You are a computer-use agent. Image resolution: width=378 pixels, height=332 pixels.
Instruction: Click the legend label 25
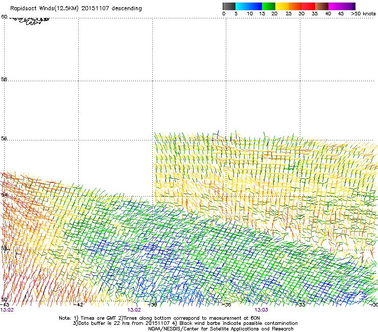coord(289,14)
